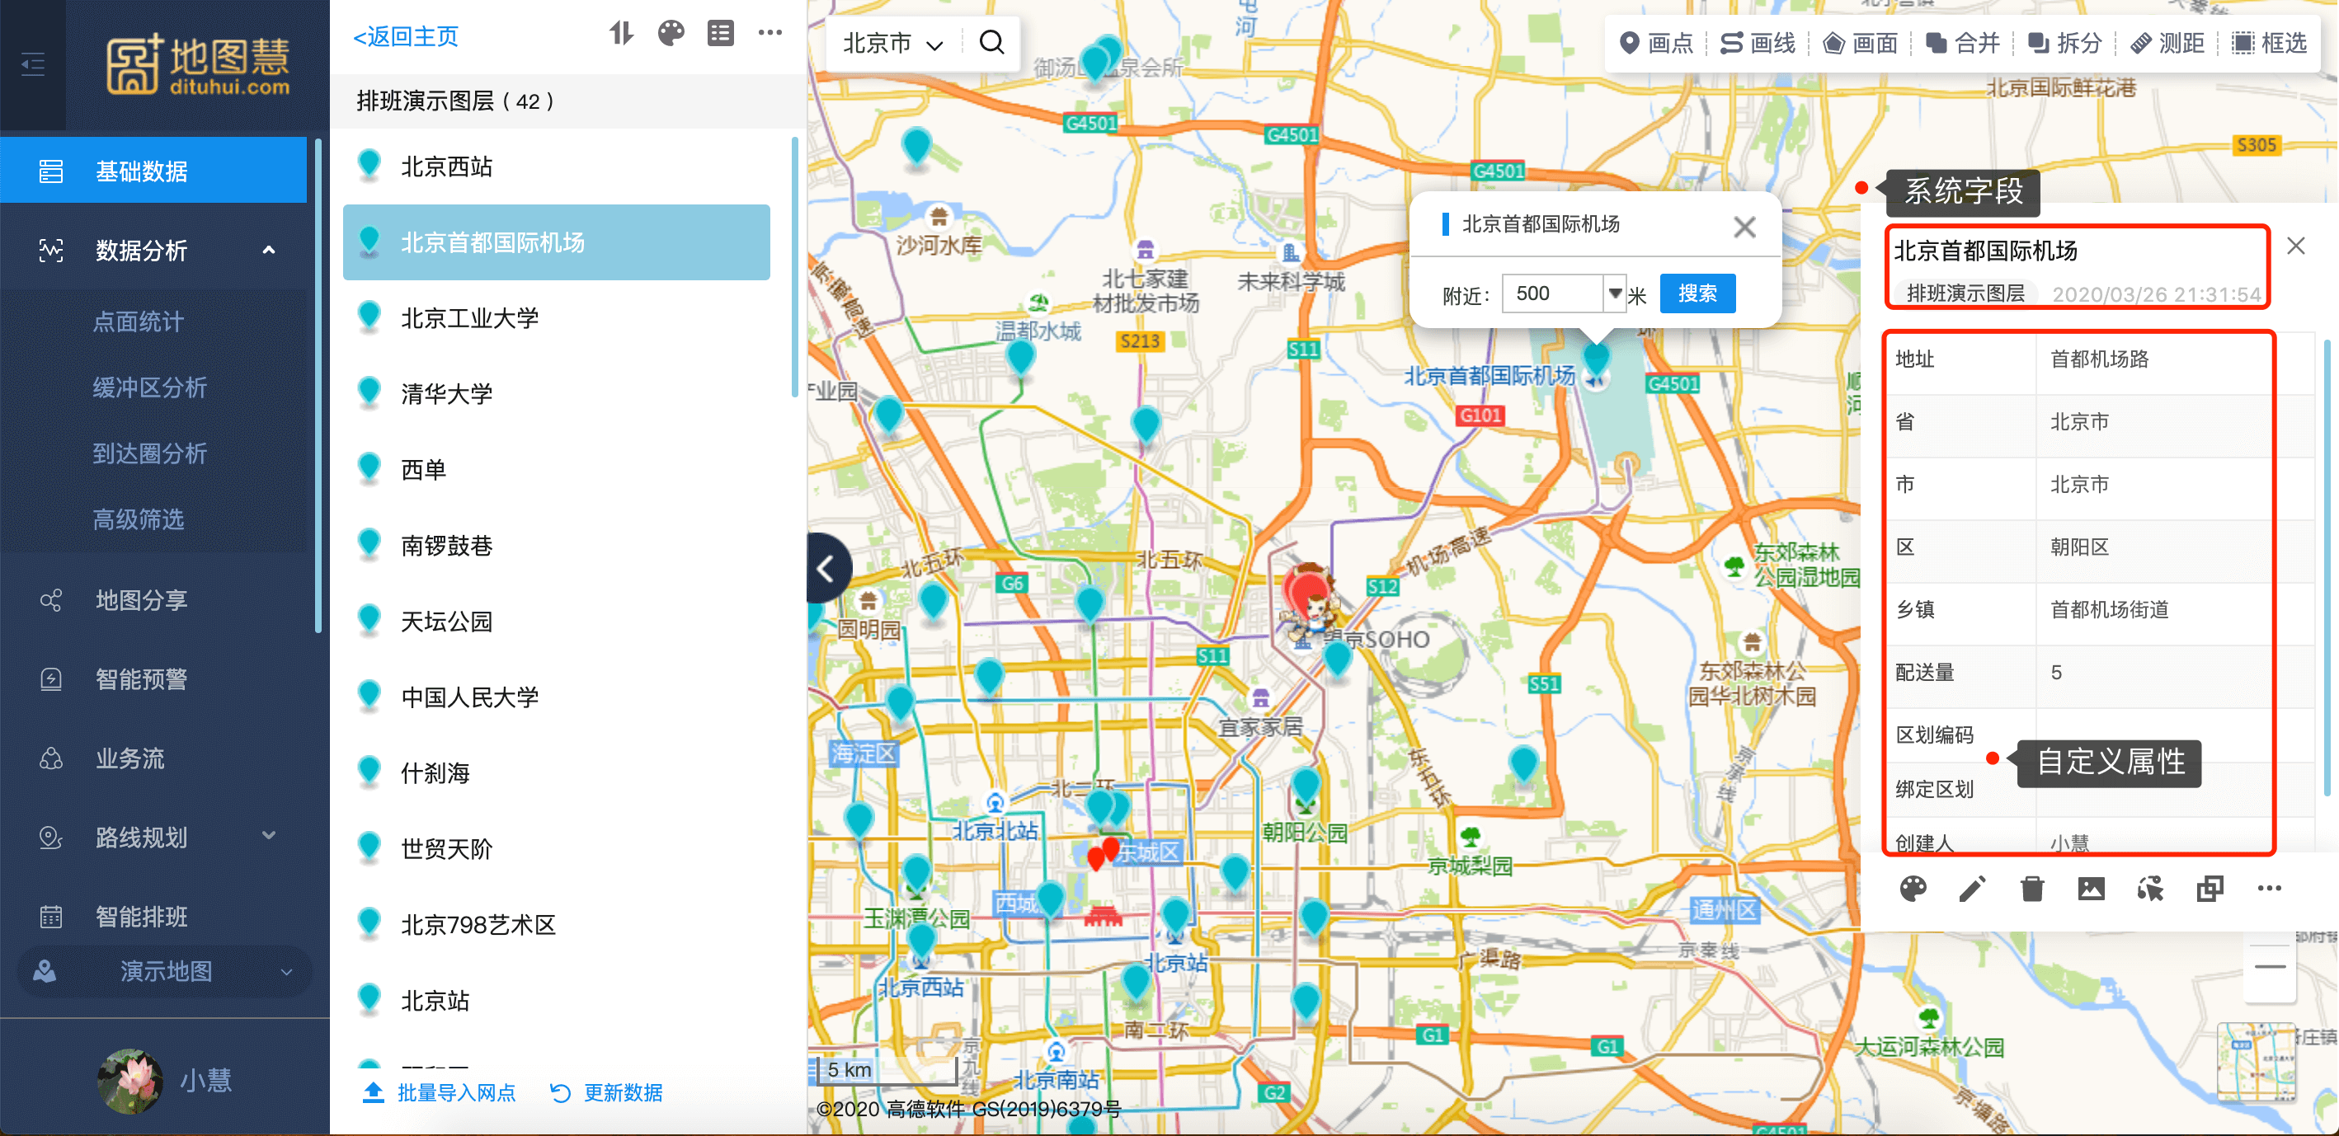The image size is (2339, 1136).
Task: Open the palette style icon in layer header
Action: 671,35
